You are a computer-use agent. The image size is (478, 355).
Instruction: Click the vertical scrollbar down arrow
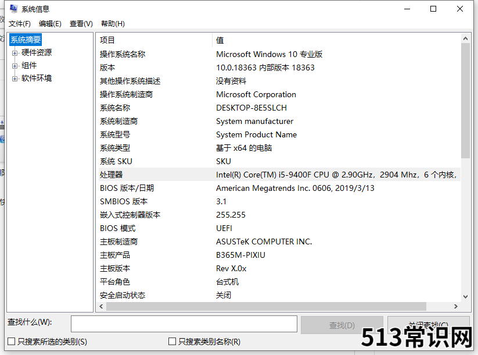point(465,296)
